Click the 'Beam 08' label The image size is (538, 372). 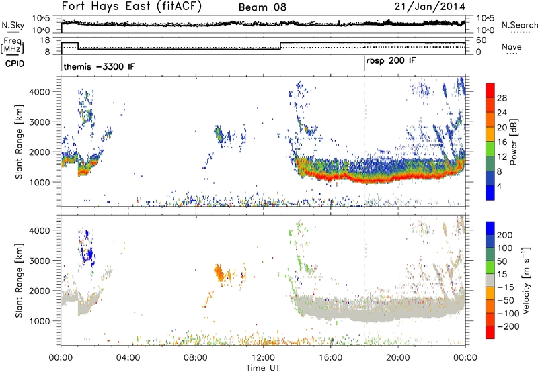[262, 7]
